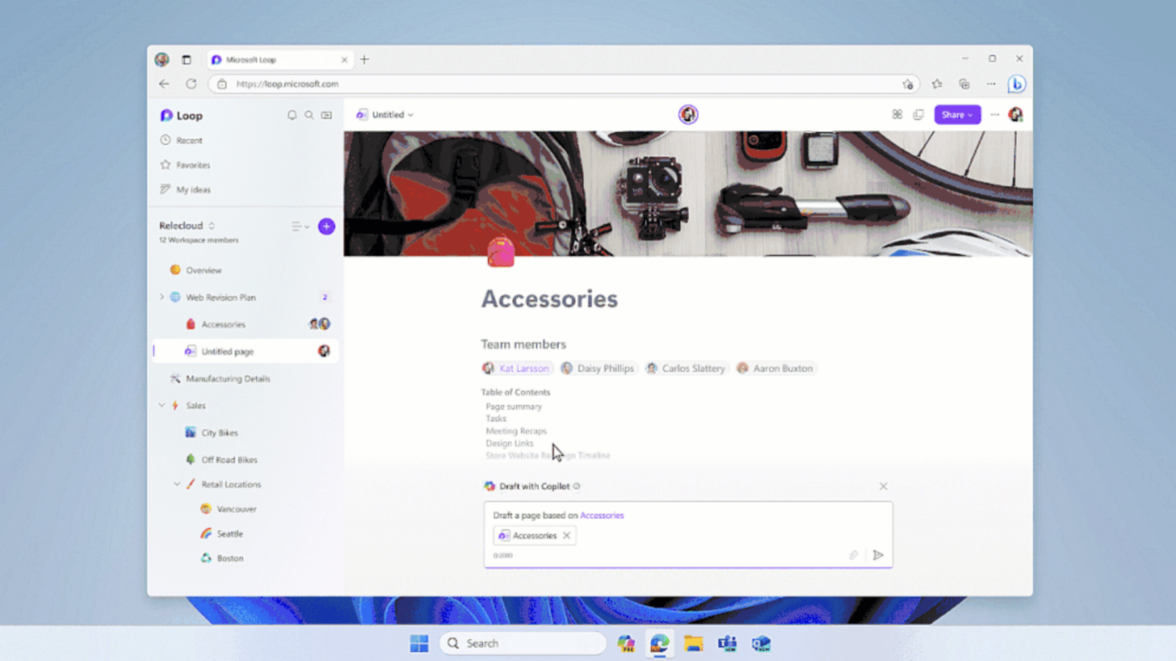The width and height of the screenshot is (1176, 661).
Task: Open File Explorer from taskbar
Action: 693,643
